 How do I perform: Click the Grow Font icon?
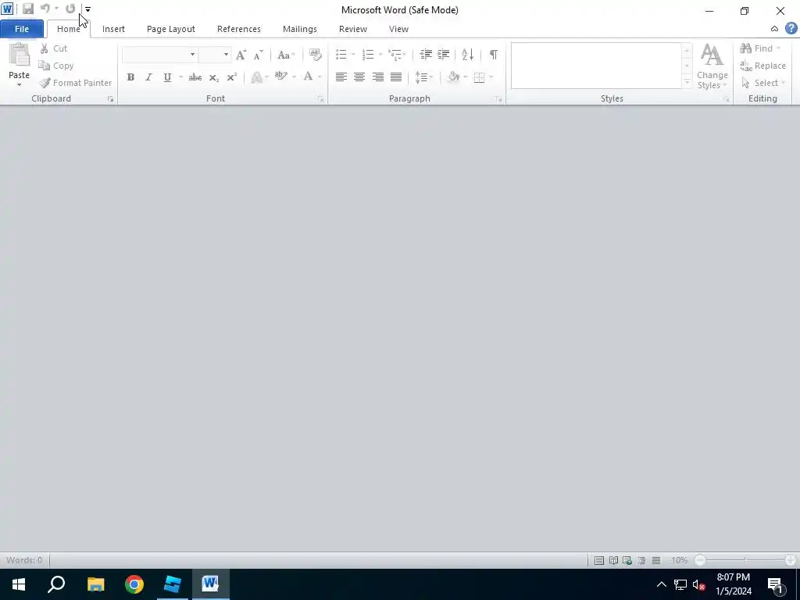point(241,55)
